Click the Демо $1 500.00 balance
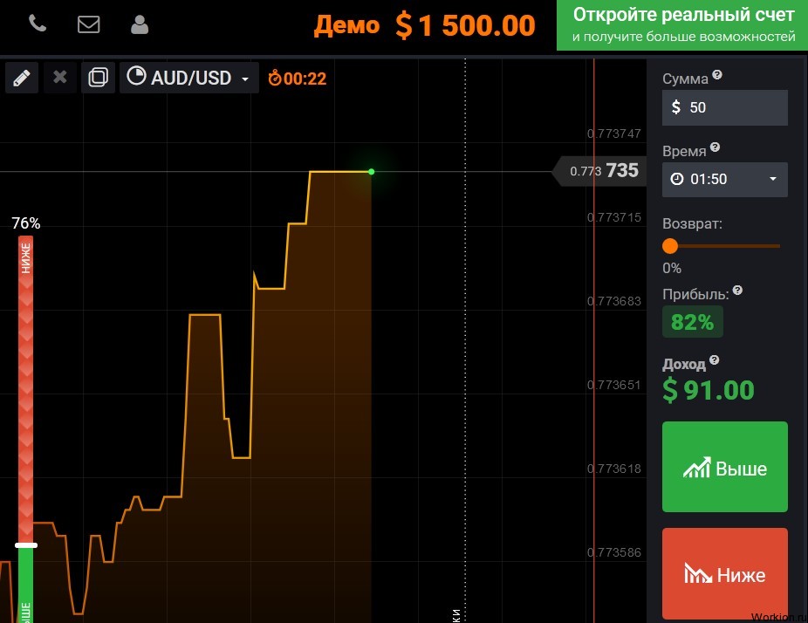 point(425,25)
